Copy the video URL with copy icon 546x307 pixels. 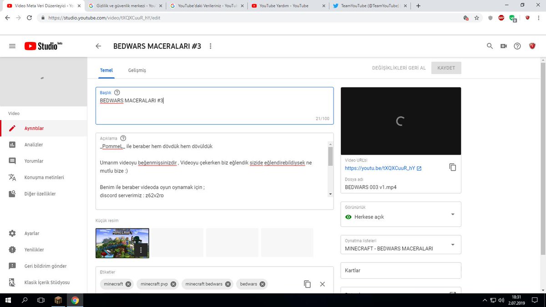pos(453,167)
